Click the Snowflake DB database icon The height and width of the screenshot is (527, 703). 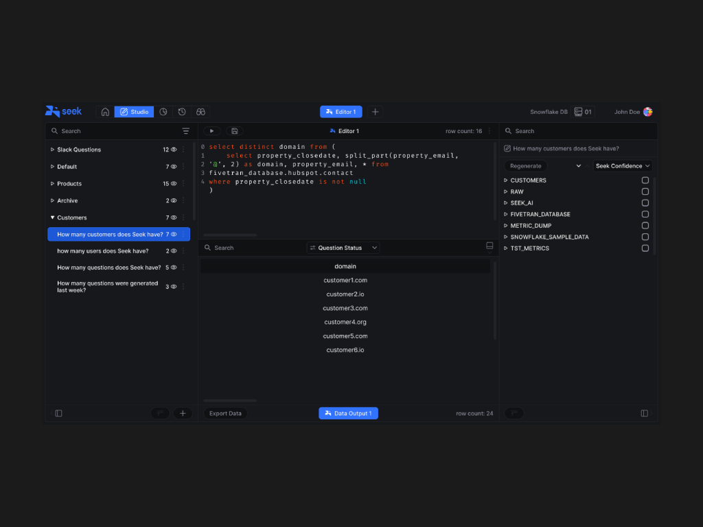pos(578,112)
